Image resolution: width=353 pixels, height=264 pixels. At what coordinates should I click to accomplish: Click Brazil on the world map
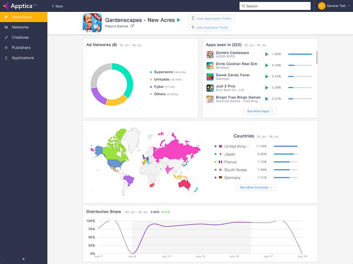tap(128, 180)
